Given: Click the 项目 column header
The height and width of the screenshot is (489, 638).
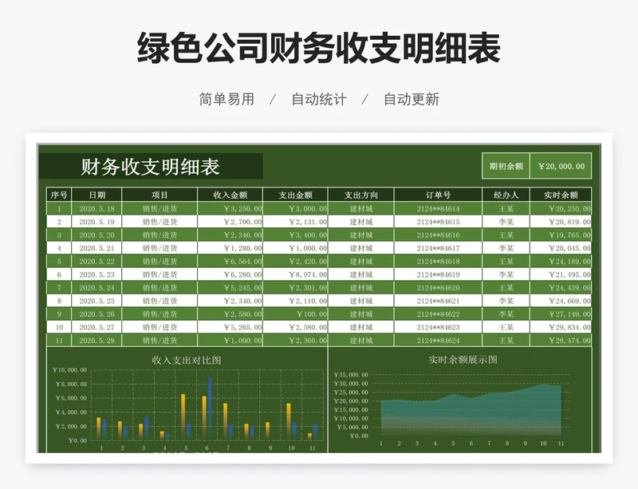Looking at the screenshot, I should coord(159,195).
